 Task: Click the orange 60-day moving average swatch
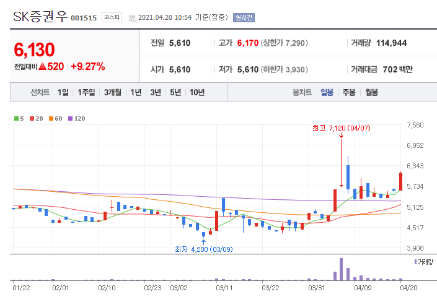click(x=51, y=119)
